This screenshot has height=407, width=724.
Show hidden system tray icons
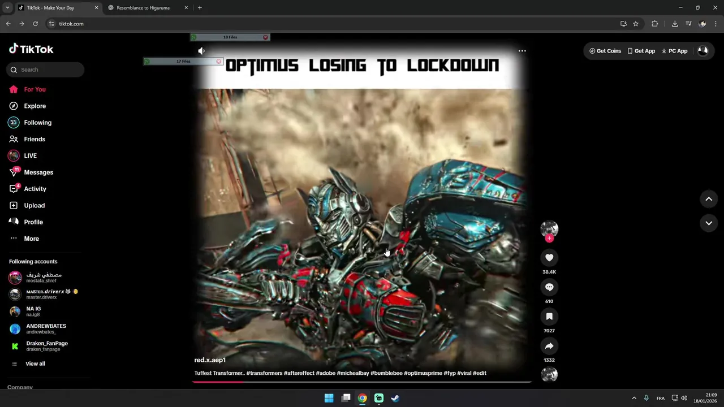(634, 398)
